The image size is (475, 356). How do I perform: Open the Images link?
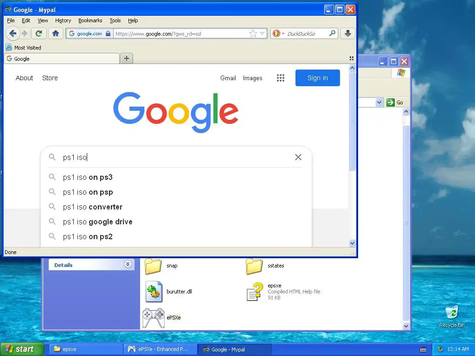click(x=253, y=78)
